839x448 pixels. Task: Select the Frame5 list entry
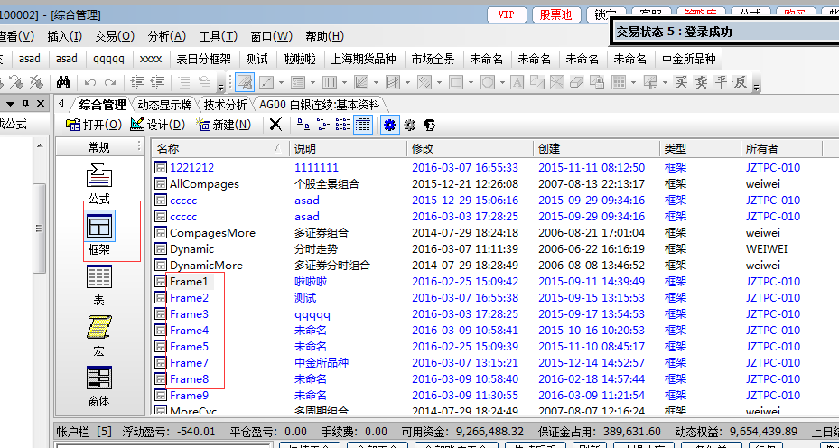point(189,347)
